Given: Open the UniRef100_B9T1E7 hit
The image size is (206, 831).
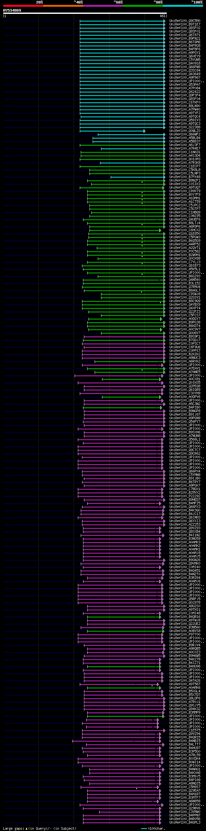Looking at the screenshot, I should coord(185,25).
